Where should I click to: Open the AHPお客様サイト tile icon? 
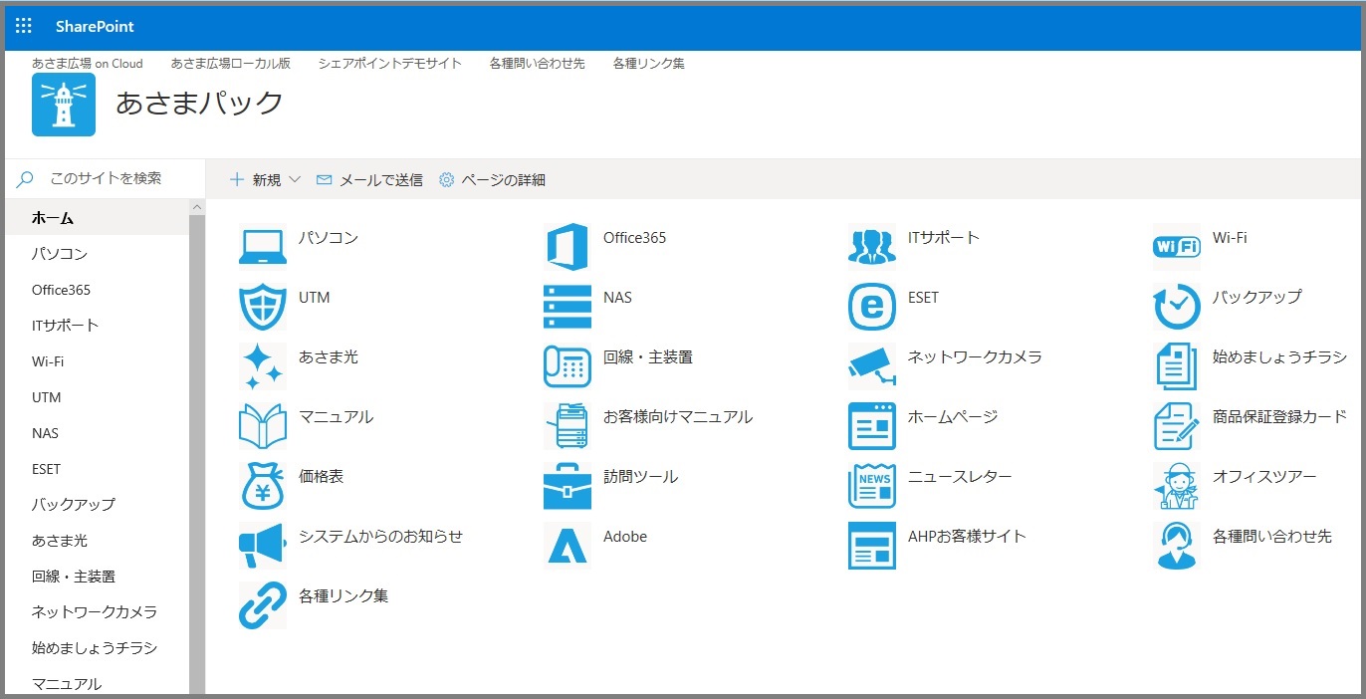click(872, 546)
